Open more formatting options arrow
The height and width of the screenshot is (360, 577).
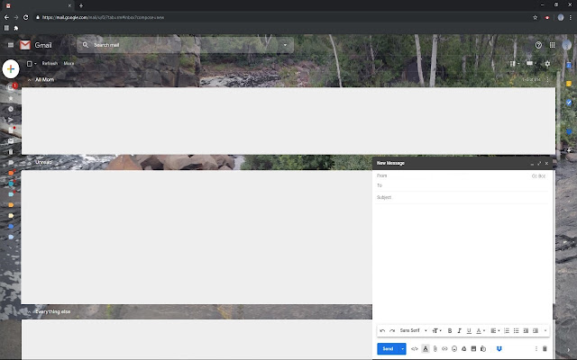(545, 331)
